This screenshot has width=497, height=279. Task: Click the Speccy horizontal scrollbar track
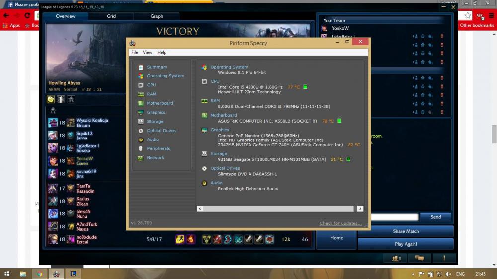click(278, 209)
